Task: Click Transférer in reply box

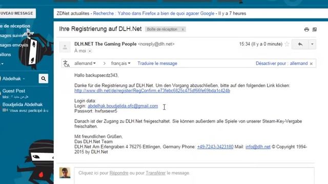Action: (x=155, y=173)
